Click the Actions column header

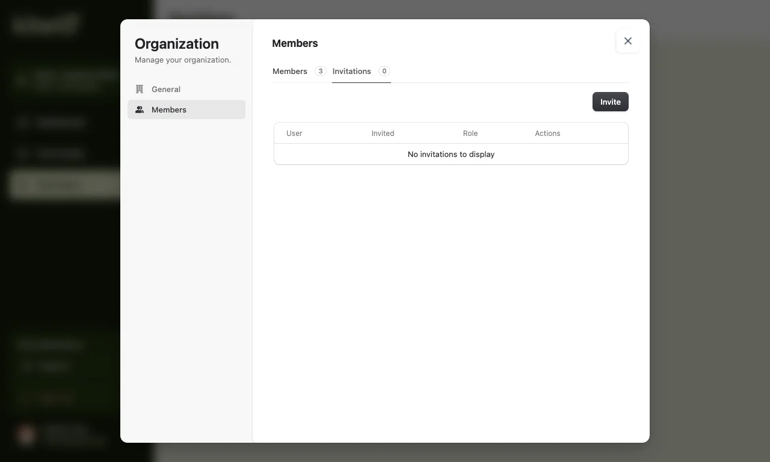tap(547, 134)
